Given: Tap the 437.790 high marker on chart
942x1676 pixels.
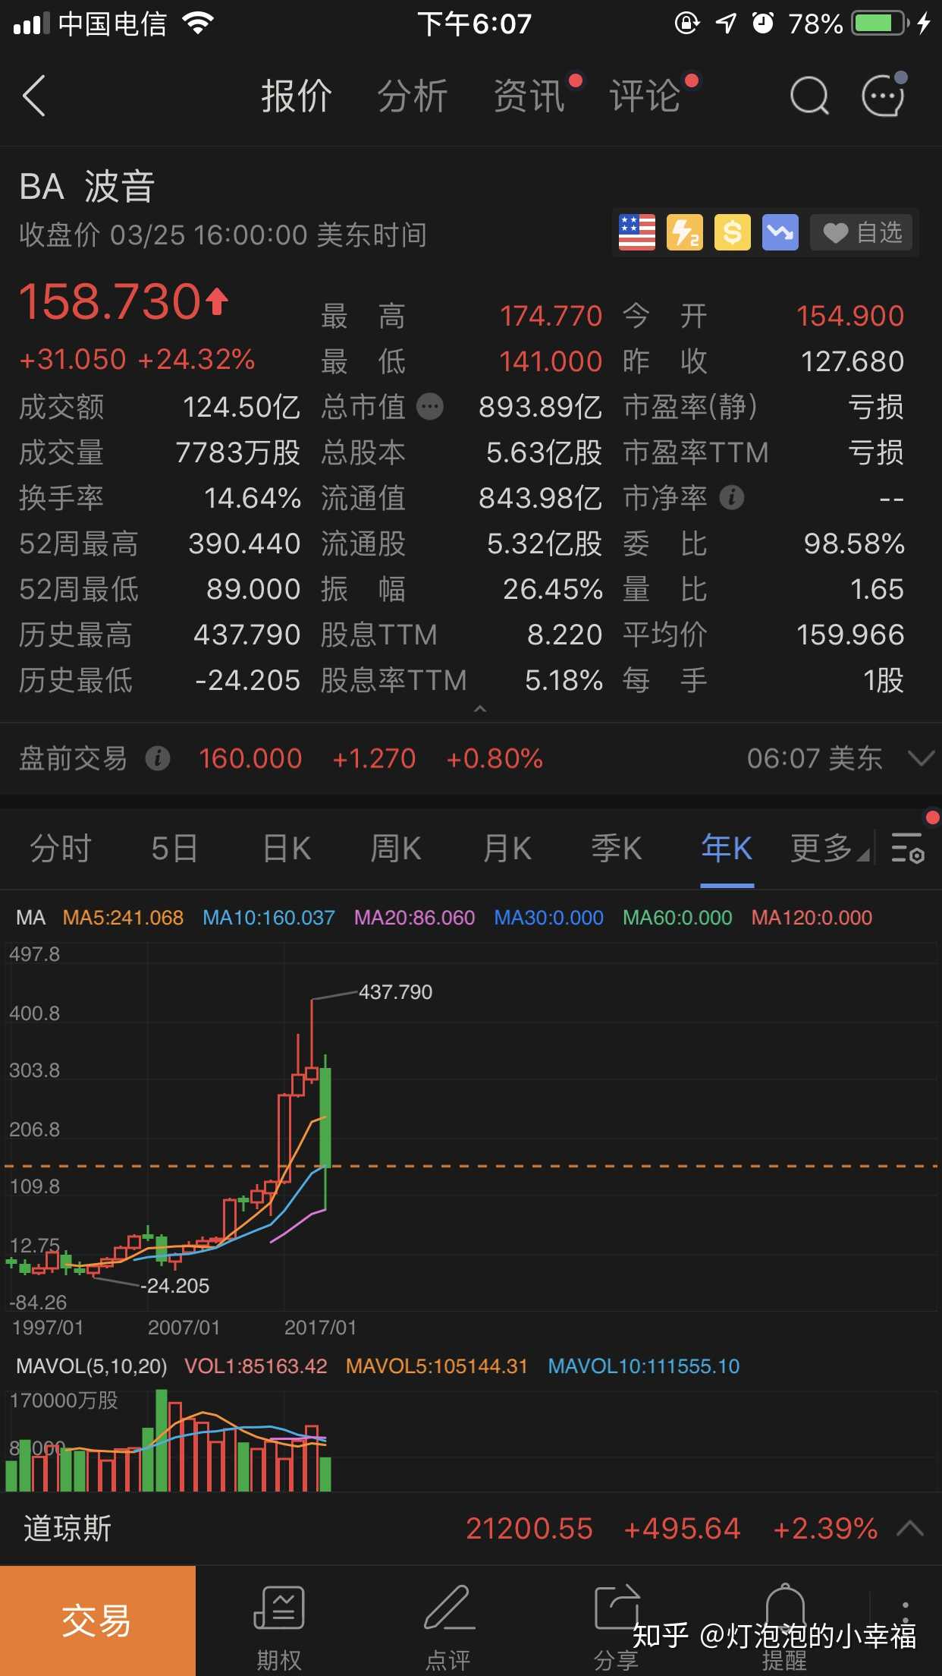Looking at the screenshot, I should click(x=395, y=991).
